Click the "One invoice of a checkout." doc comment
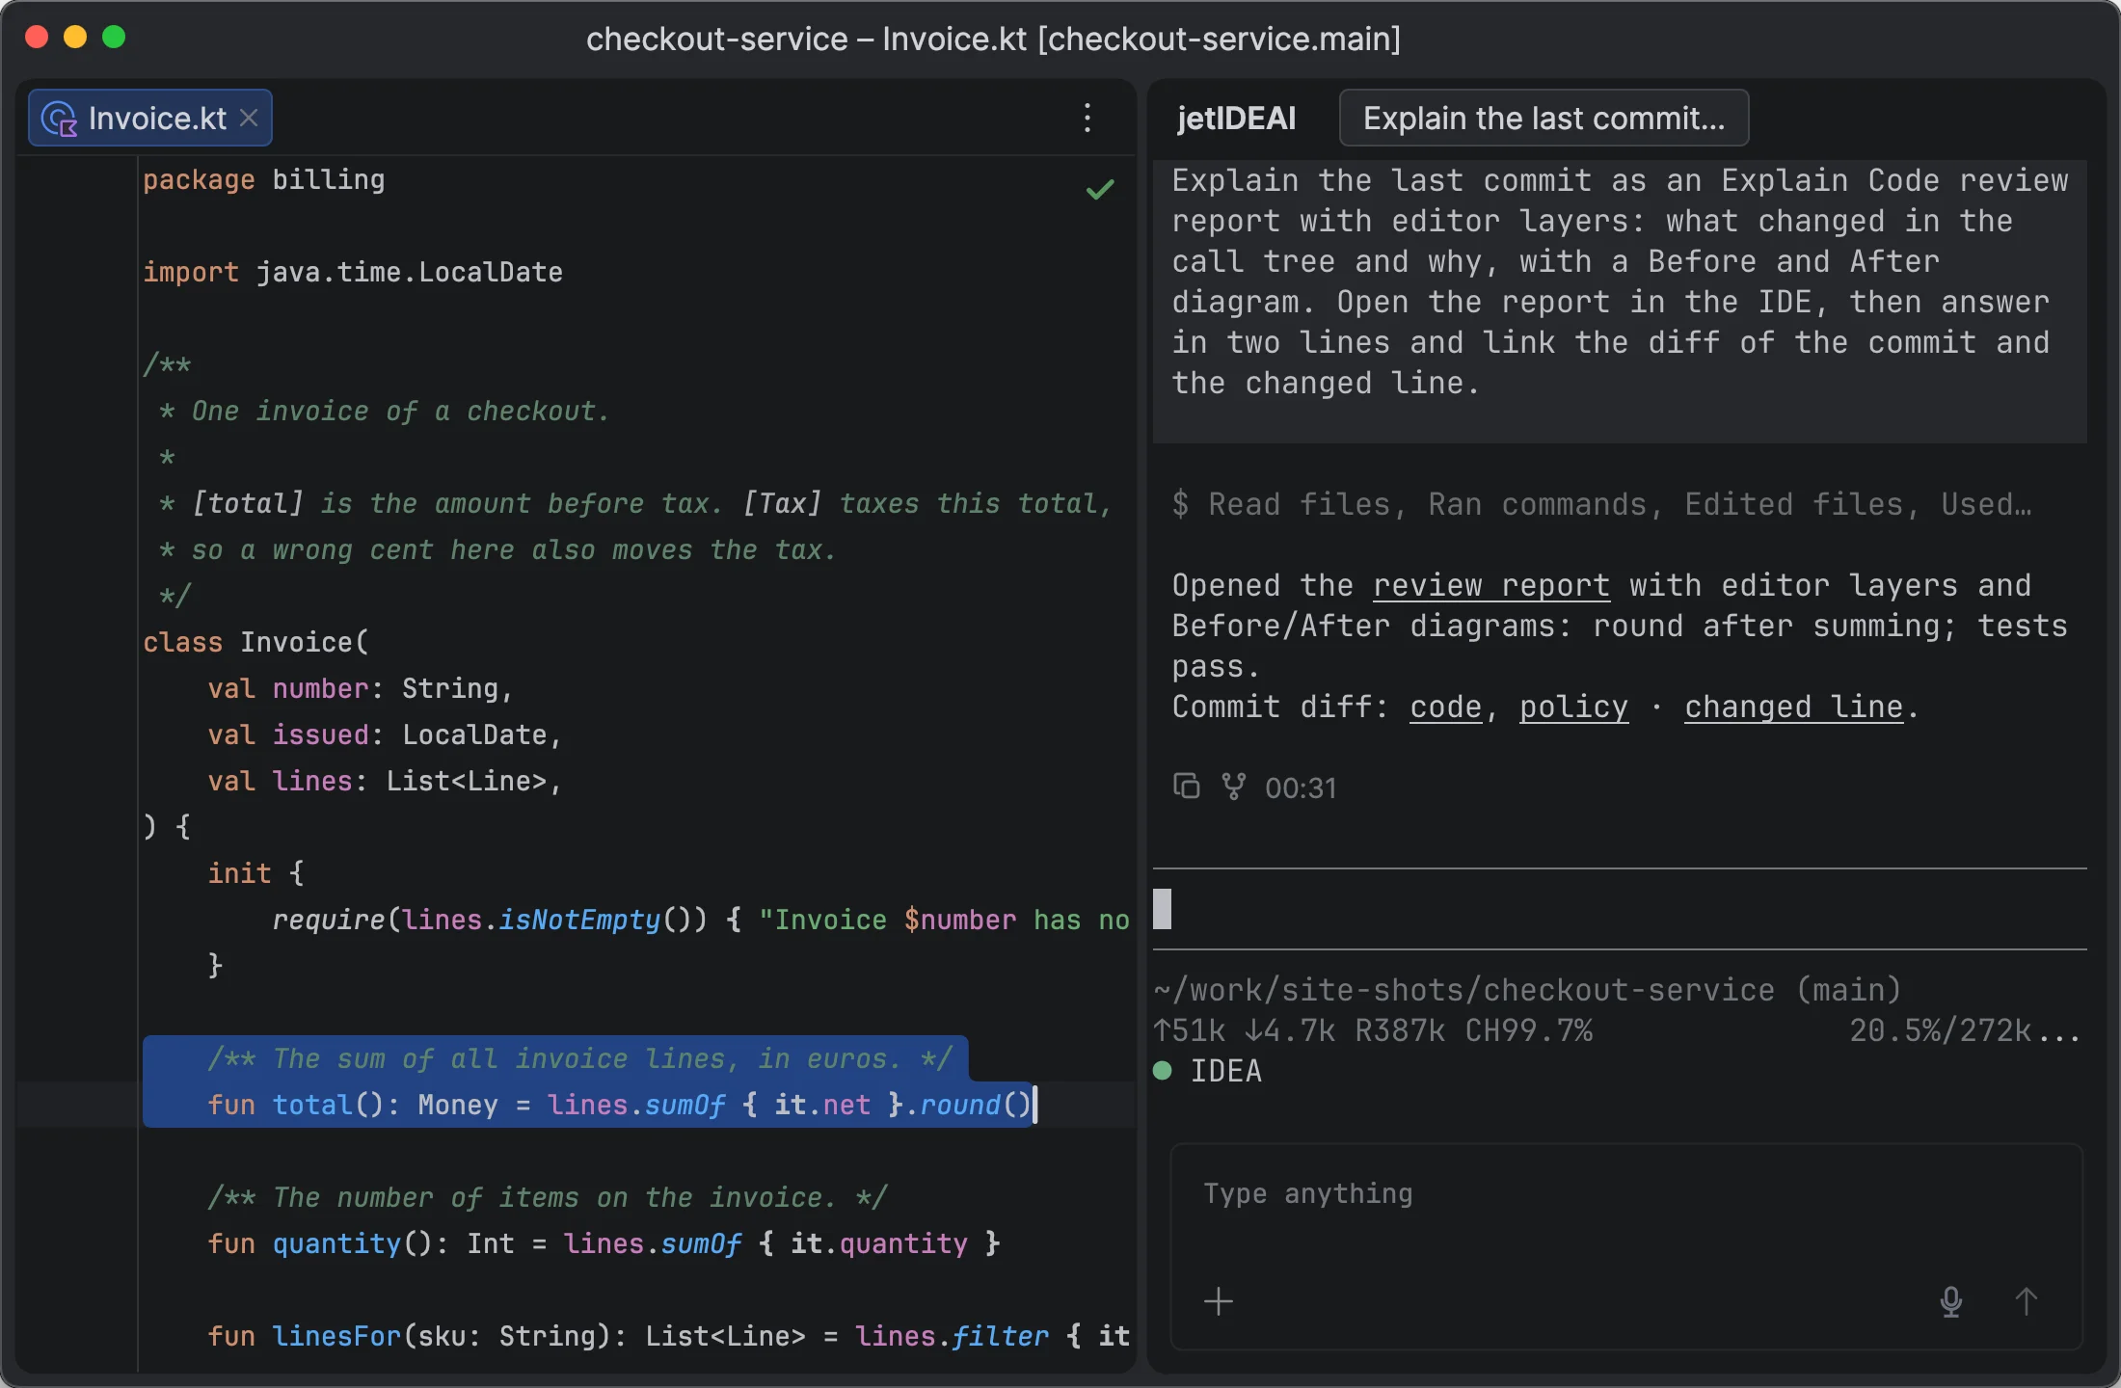The height and width of the screenshot is (1388, 2121). point(385,411)
